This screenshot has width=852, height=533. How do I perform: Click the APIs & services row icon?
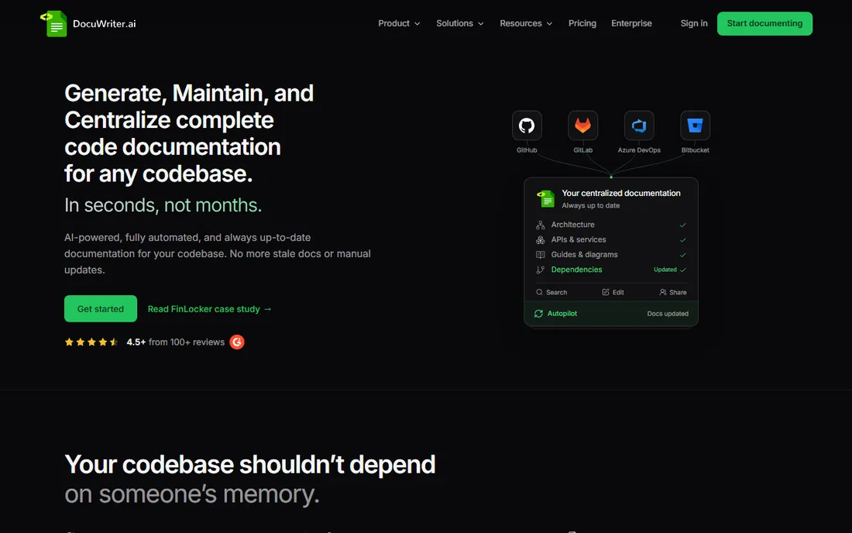point(540,239)
